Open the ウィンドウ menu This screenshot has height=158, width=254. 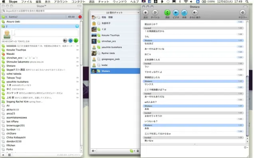[x=120, y=2]
